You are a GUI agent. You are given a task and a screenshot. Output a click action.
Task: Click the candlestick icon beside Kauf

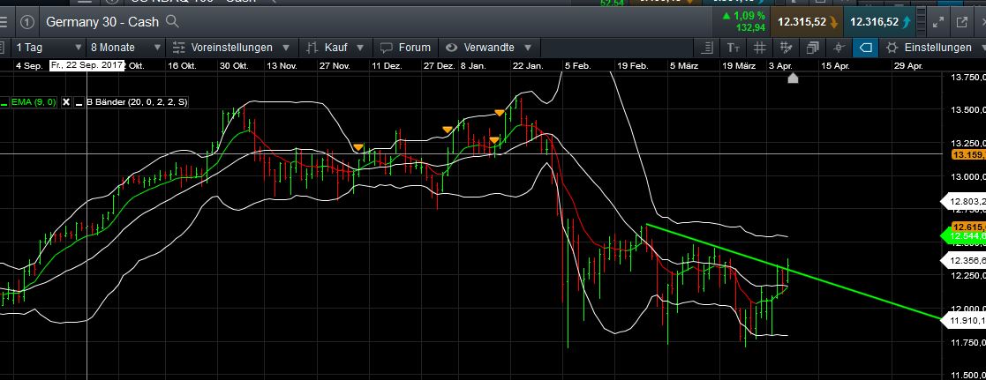pyautogui.click(x=312, y=47)
